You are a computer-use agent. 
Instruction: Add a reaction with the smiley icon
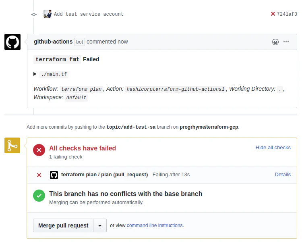tap(275, 42)
